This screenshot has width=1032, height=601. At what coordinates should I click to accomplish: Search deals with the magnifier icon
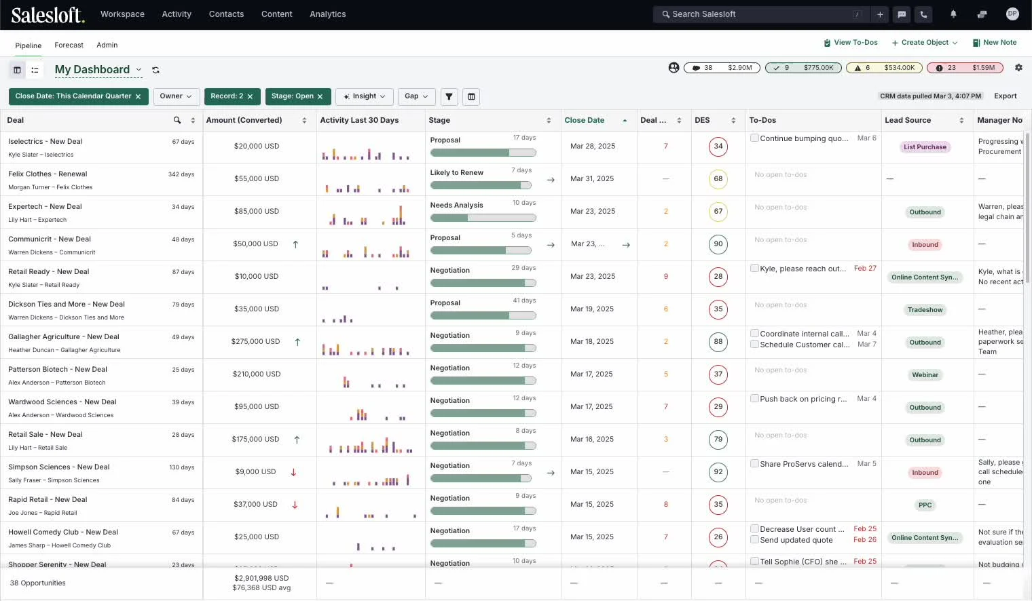[x=177, y=120]
